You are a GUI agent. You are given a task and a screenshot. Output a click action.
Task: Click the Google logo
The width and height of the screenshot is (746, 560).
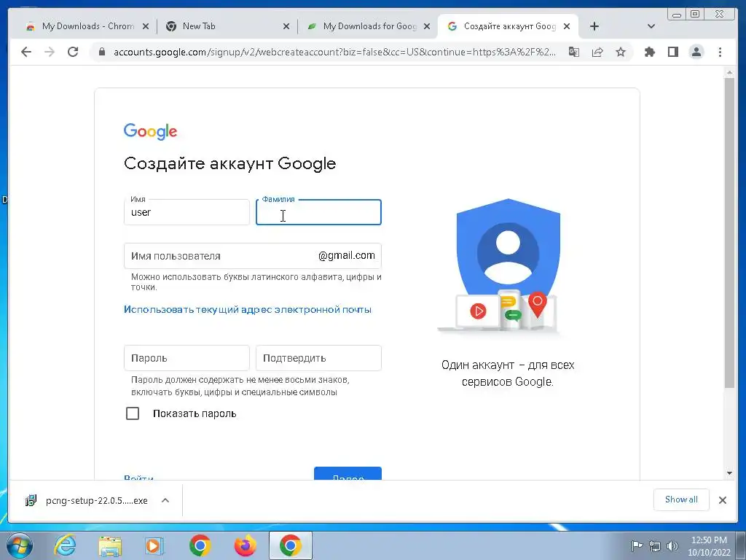coord(150,131)
